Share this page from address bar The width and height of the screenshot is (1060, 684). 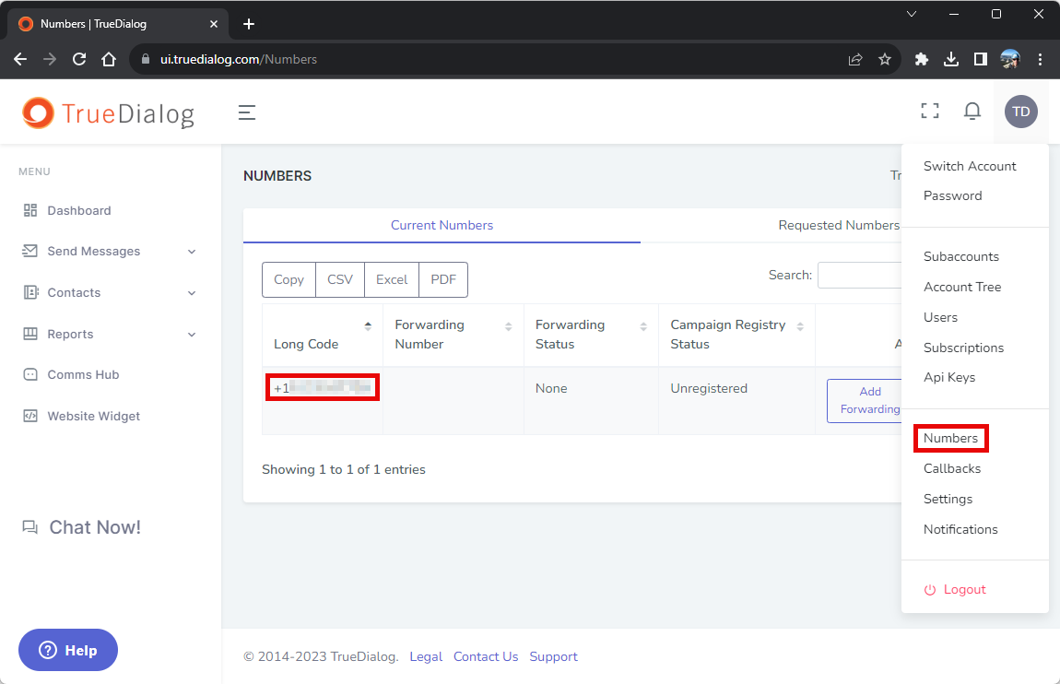coord(855,60)
